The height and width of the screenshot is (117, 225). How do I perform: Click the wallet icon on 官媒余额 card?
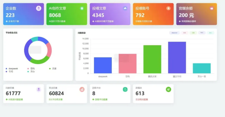[x=211, y=8]
